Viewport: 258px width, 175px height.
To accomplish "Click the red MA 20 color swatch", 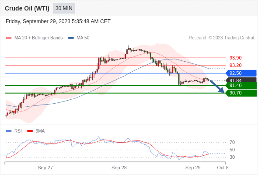I will coord(9,38).
